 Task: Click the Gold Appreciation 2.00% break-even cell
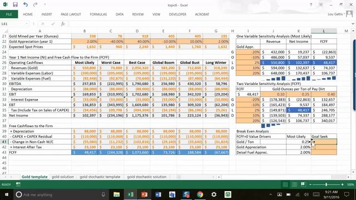(x=299, y=147)
